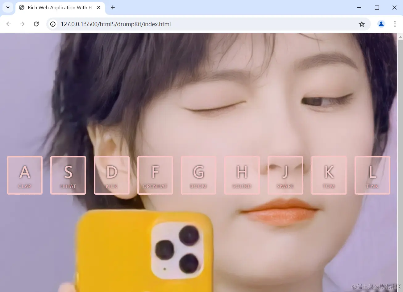Activate the J SNARE drum pad
The height and width of the screenshot is (292, 403).
pos(285,175)
